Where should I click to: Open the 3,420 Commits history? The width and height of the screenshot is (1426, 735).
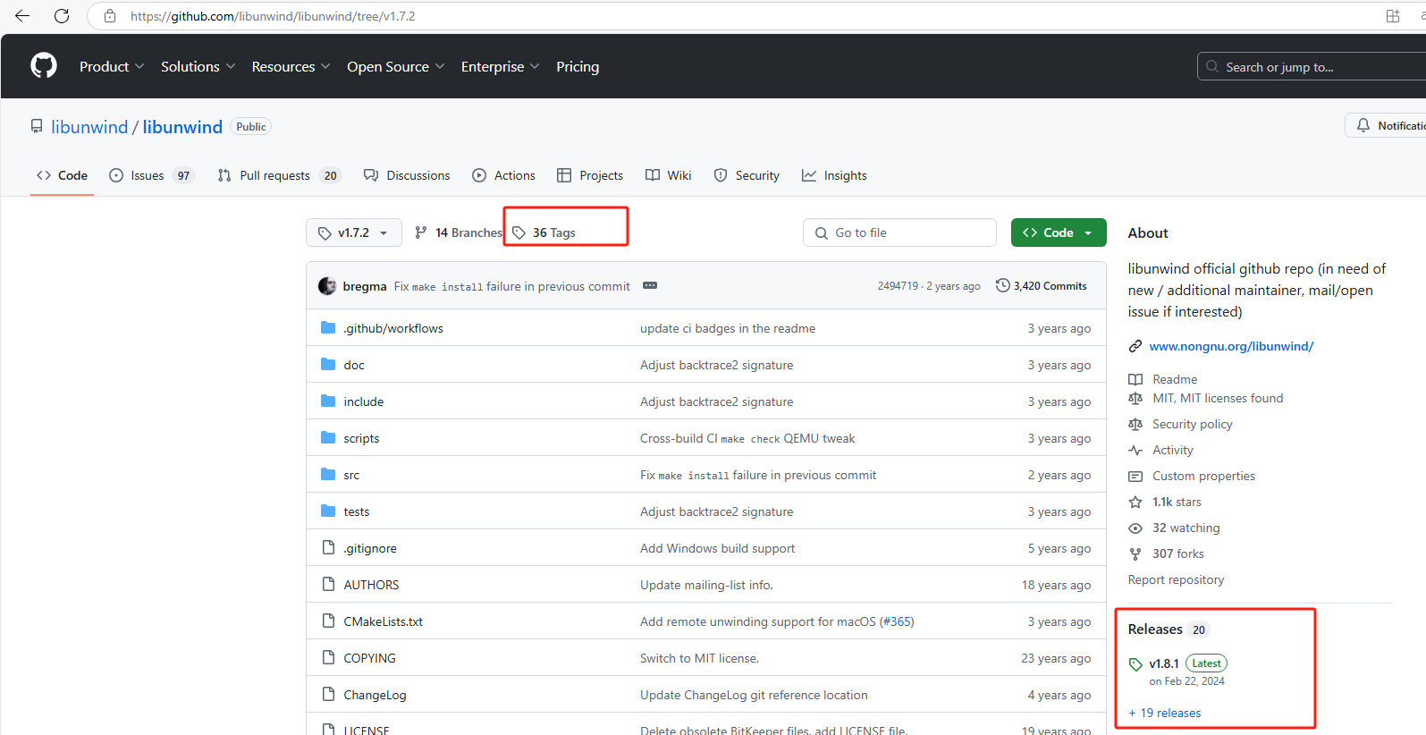[x=1042, y=286]
